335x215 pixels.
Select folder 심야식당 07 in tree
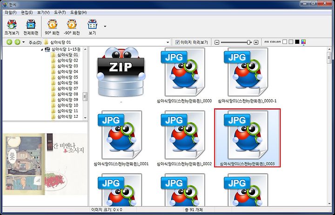pyautogui.click(x=67, y=88)
